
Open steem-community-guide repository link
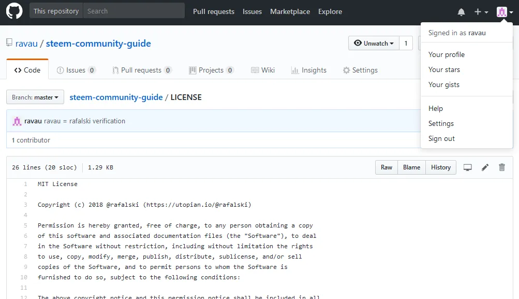coord(98,44)
